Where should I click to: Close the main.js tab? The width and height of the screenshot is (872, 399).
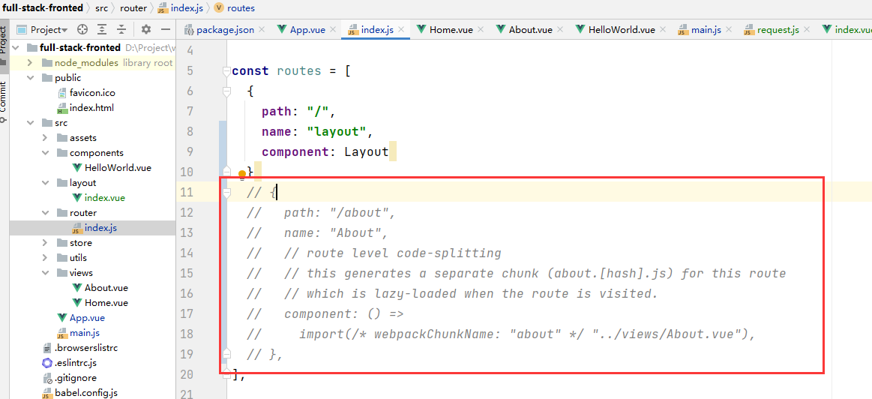pos(729,29)
